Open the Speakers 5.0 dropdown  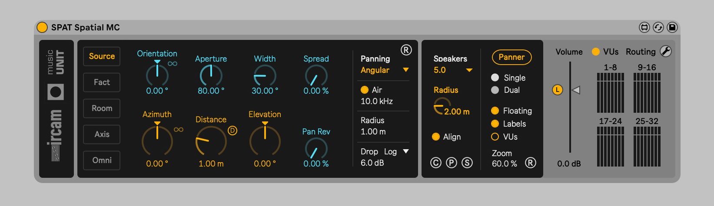(x=453, y=70)
